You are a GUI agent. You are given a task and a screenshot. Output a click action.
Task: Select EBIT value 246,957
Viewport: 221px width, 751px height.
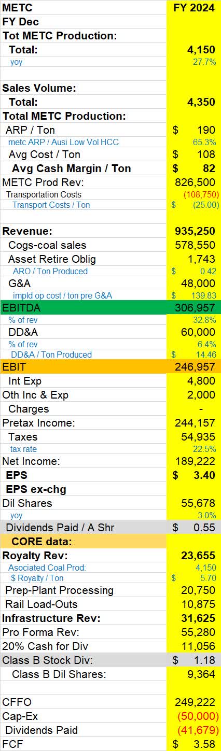(x=194, y=366)
